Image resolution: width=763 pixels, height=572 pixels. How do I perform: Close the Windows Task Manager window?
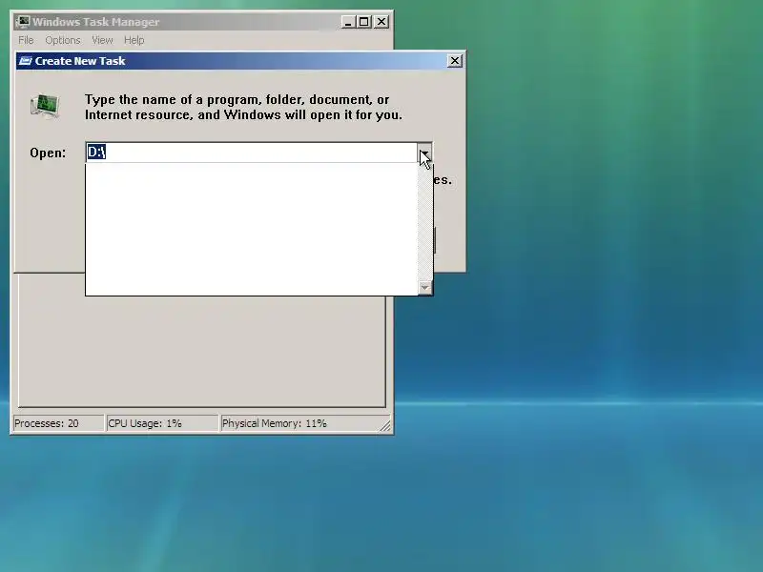pyautogui.click(x=381, y=22)
